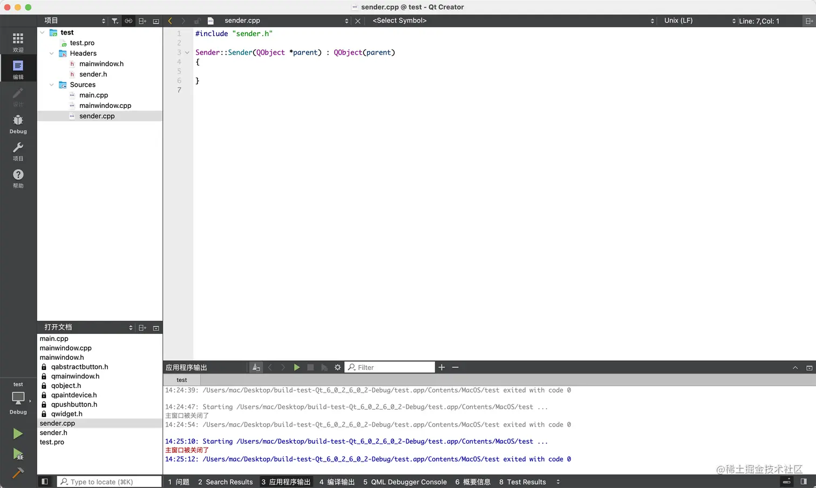The width and height of the screenshot is (816, 488).
Task: Open the Projects (项目) wrench mode
Action: (x=18, y=151)
